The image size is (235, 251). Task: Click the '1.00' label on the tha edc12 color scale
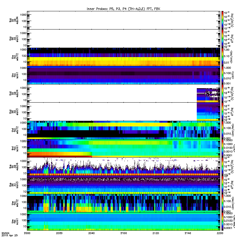point(227,50)
